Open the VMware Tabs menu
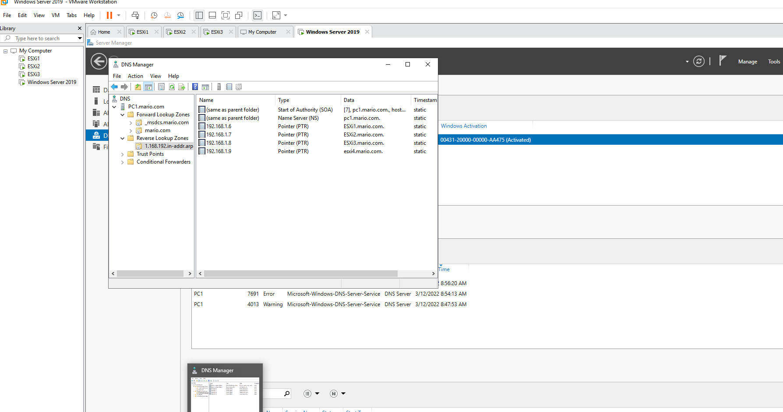 pyautogui.click(x=71, y=15)
